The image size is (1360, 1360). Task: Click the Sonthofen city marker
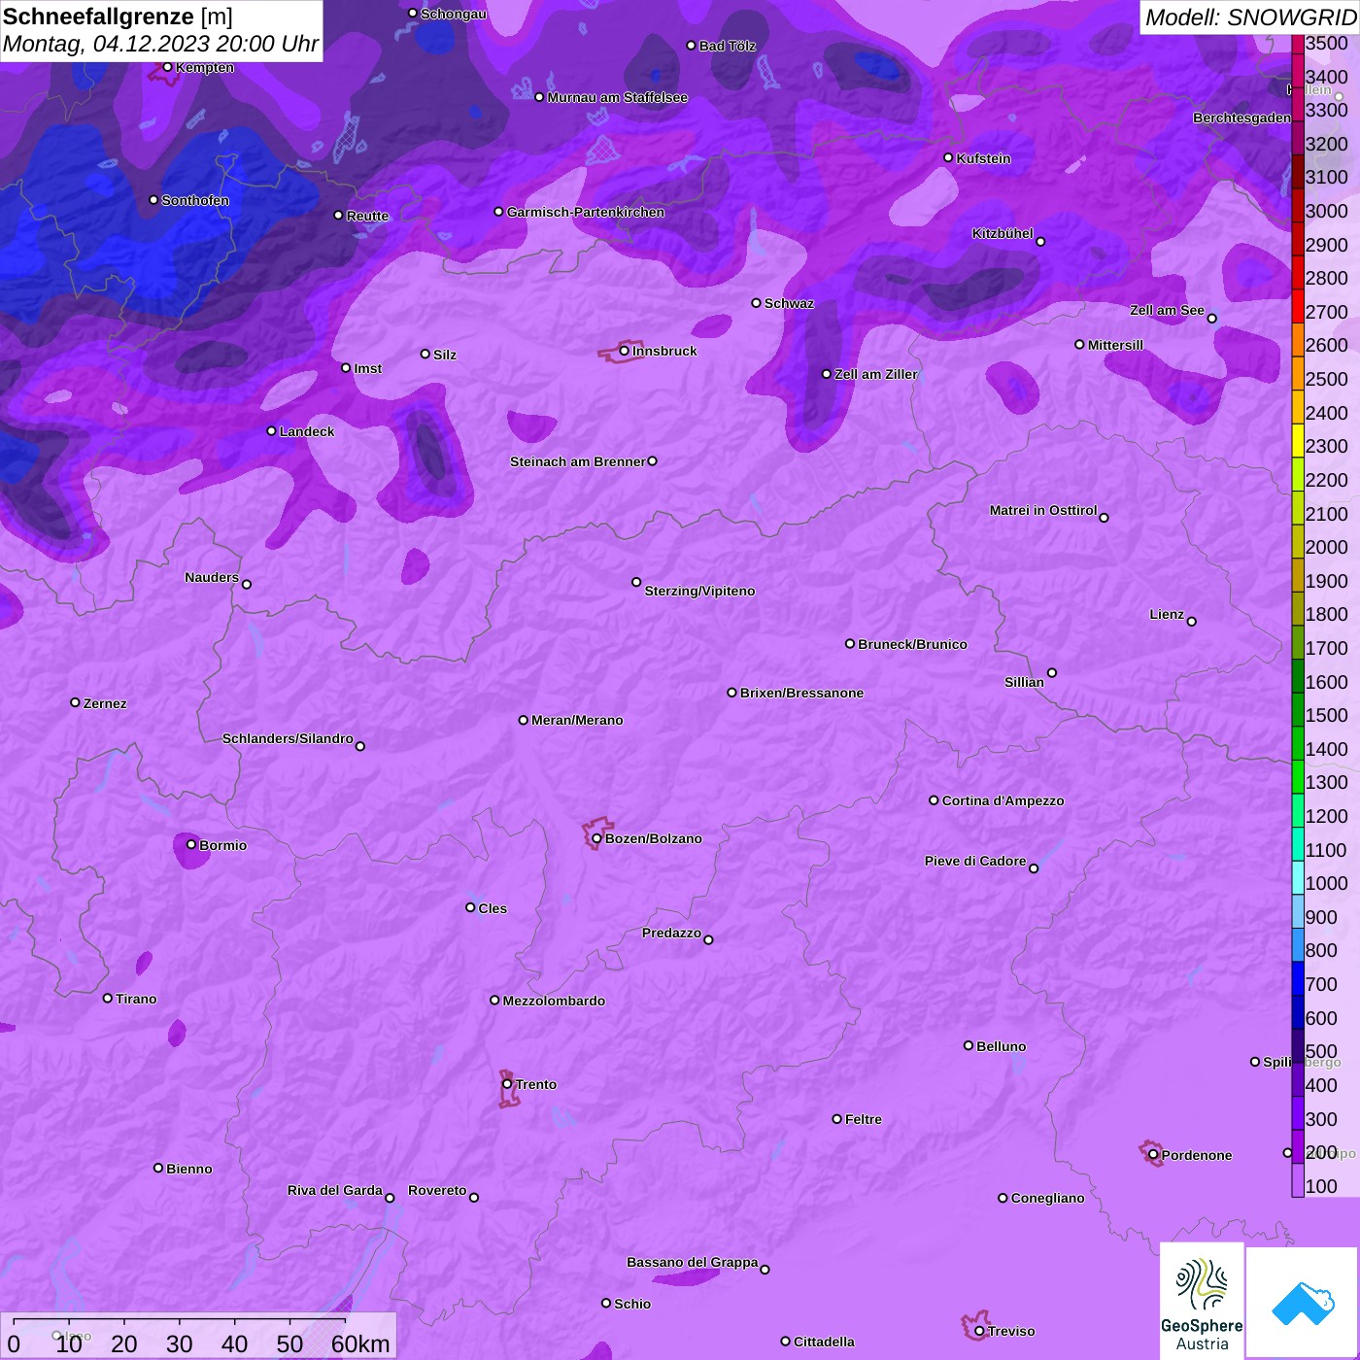point(153,200)
